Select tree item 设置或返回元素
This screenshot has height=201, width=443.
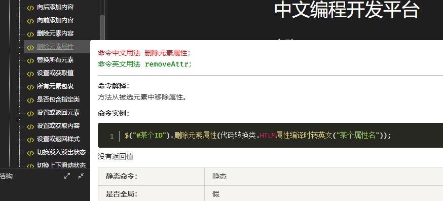pos(58,113)
